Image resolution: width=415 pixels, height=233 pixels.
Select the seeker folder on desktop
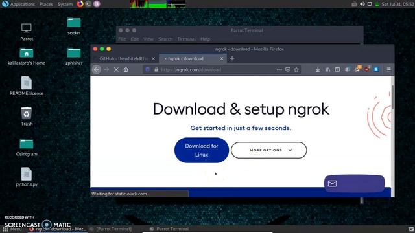[x=74, y=26]
